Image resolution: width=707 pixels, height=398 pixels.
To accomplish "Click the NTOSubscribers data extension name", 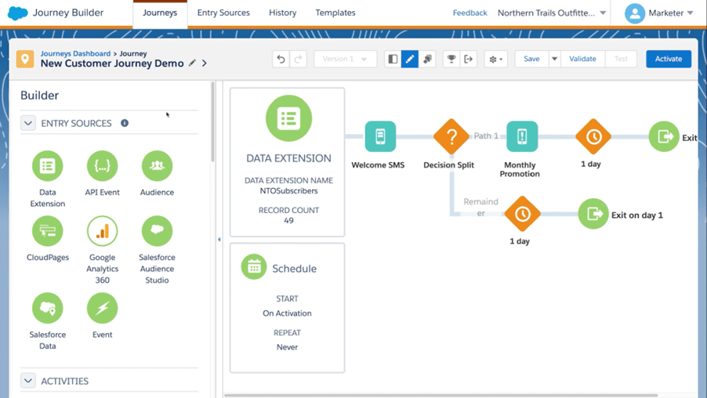I will coord(288,190).
